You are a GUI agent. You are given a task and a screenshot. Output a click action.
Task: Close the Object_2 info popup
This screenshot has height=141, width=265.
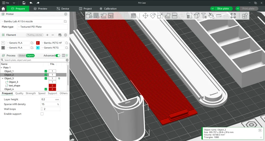pyautogui.click(x=260, y=130)
